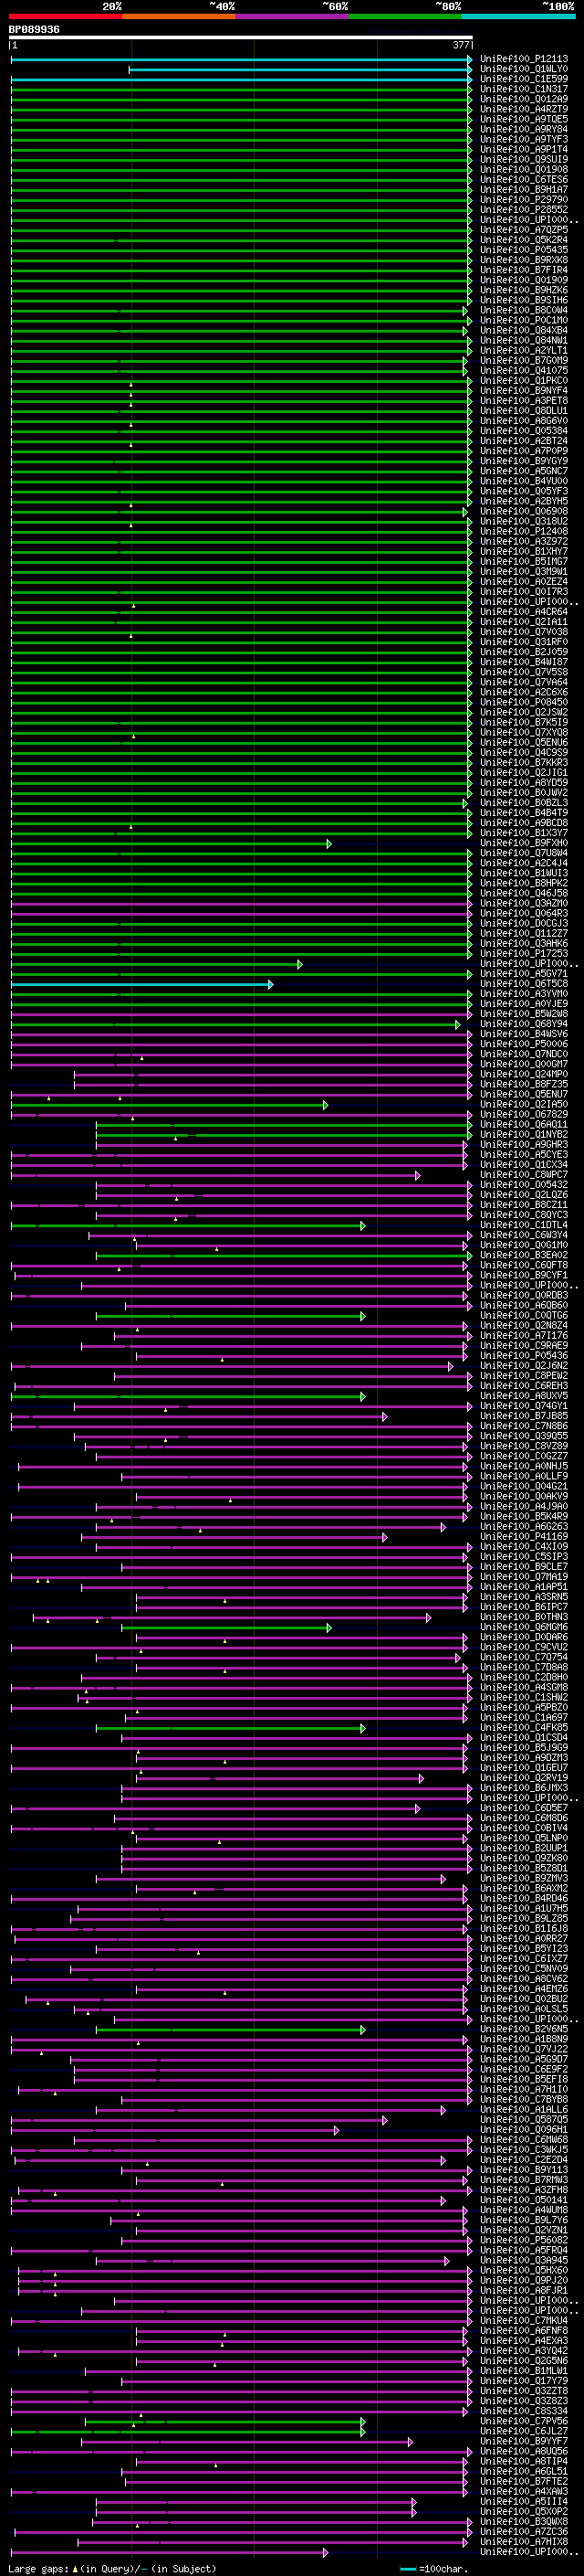Click the UniRef100_Q8DLU1 entry
The height and width of the screenshot is (2576, 584).
click(524, 410)
